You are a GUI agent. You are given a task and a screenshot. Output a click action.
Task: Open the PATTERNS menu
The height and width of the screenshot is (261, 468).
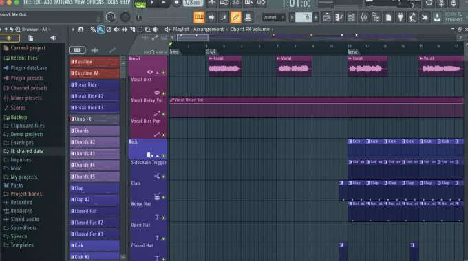pyautogui.click(x=63, y=2)
